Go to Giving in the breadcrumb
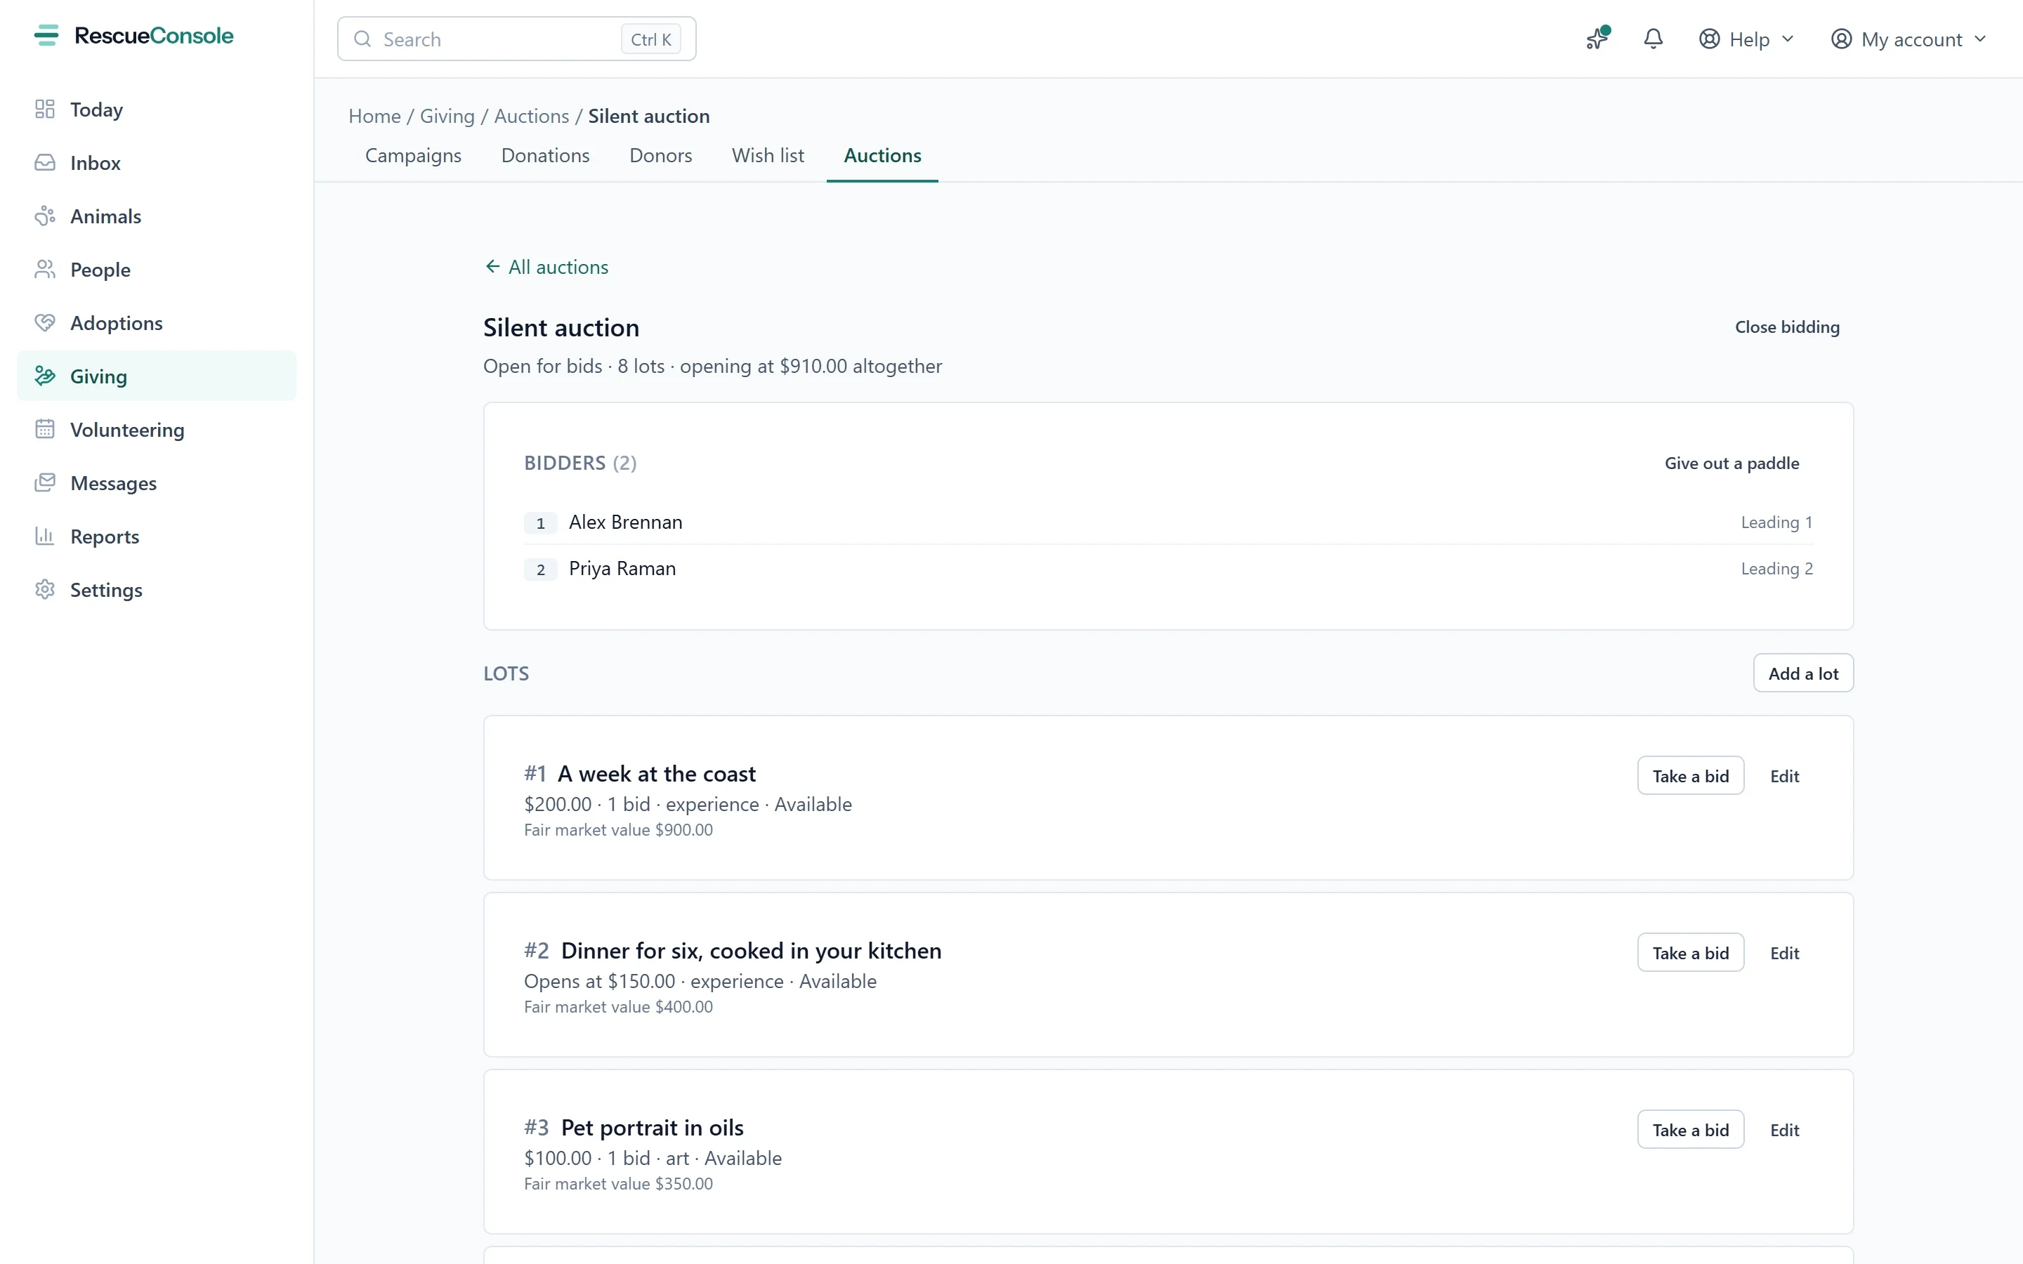Screen dimensions: 2023x1264 pyautogui.click(x=447, y=116)
